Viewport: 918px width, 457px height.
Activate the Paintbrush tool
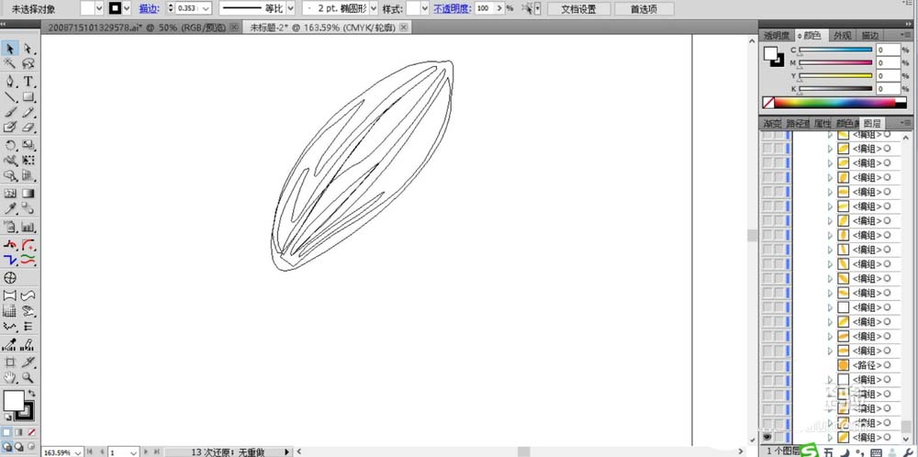point(10,112)
